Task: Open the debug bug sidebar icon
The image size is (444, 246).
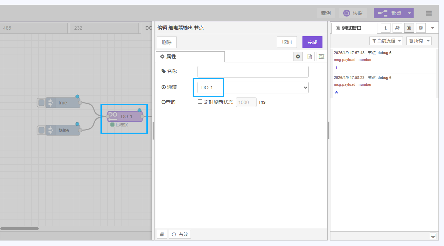Action: pos(409,28)
